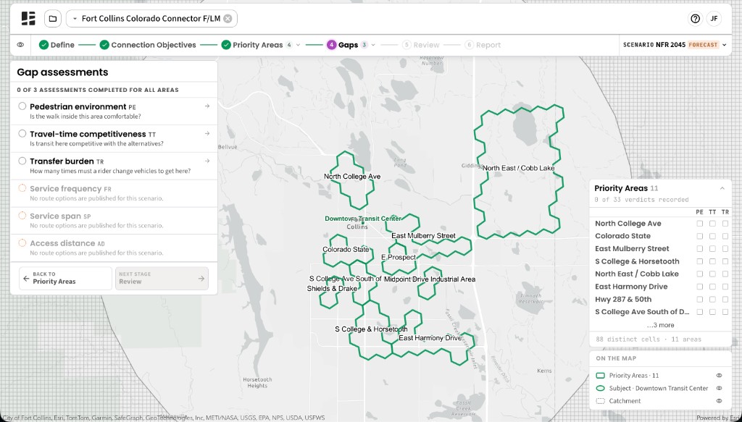Open the project selector dropdown arrow
742x422 pixels.
click(75, 18)
